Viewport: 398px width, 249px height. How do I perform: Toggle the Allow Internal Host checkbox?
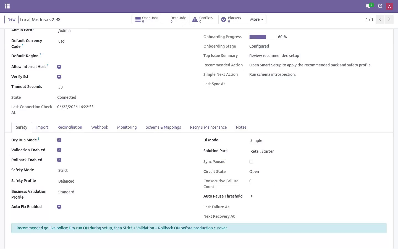pyautogui.click(x=59, y=67)
